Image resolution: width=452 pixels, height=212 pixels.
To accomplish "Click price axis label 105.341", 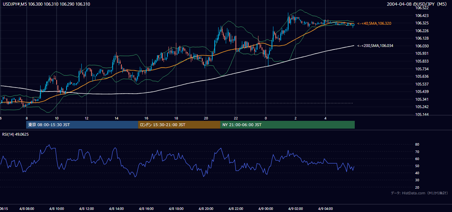I will [422, 99].
